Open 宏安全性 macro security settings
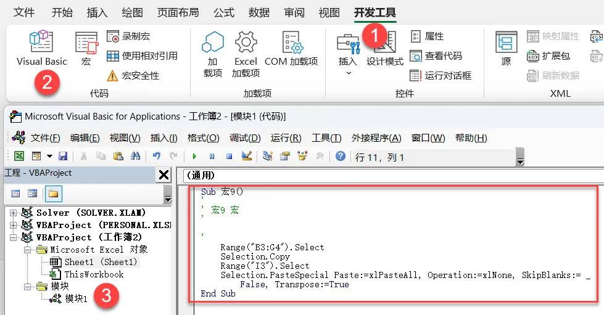Viewport: 604px width, 315px height. (133, 76)
